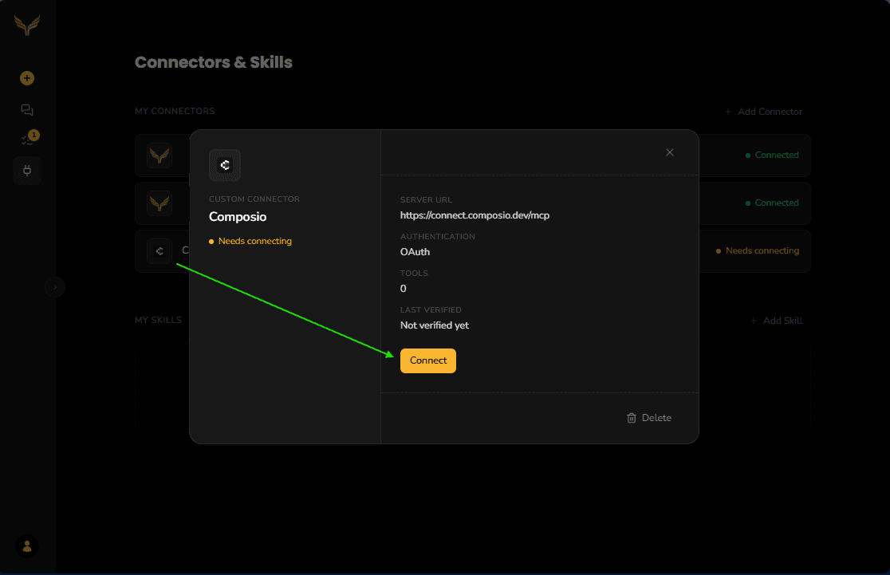Click the Composio logo icon in dialog

tap(225, 165)
